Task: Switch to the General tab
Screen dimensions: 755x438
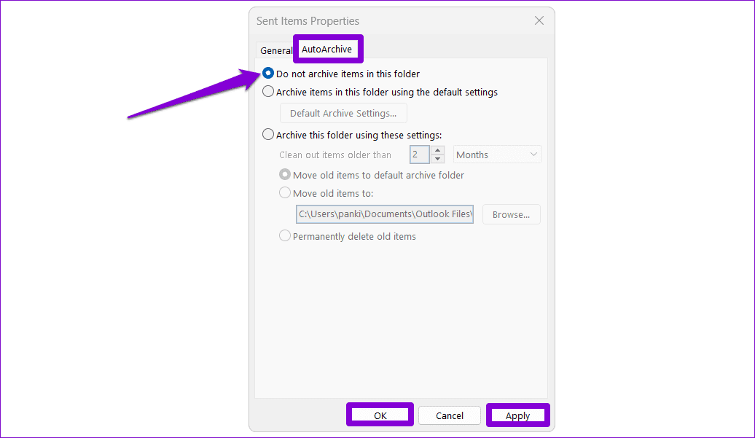Action: click(x=276, y=50)
